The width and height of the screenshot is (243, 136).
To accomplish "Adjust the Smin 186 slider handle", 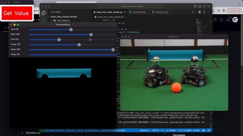I will 91,35.
